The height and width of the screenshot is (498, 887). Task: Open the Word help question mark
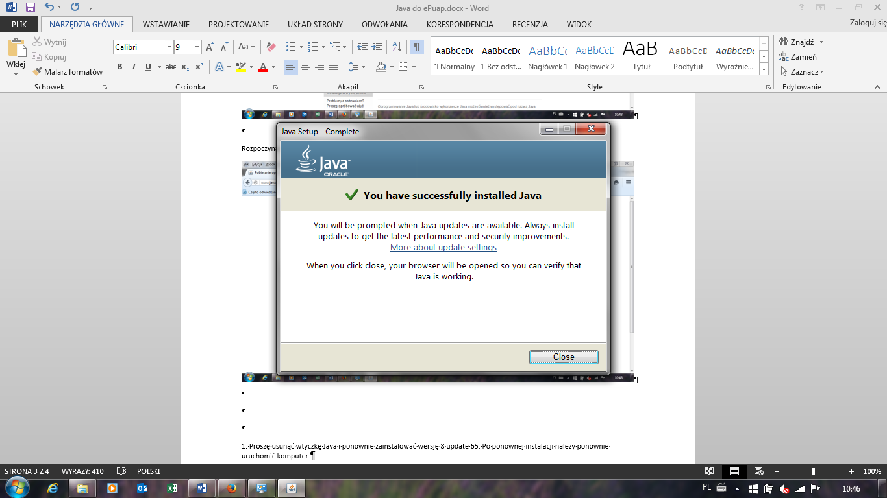803,8
